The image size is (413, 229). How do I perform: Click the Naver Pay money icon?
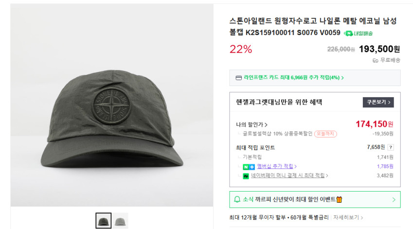246,176
